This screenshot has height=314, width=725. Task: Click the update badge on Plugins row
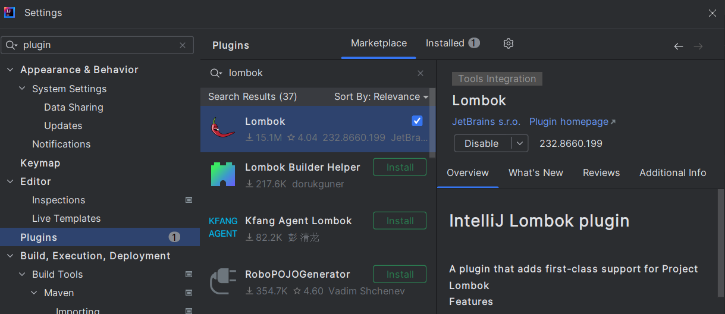coord(174,237)
